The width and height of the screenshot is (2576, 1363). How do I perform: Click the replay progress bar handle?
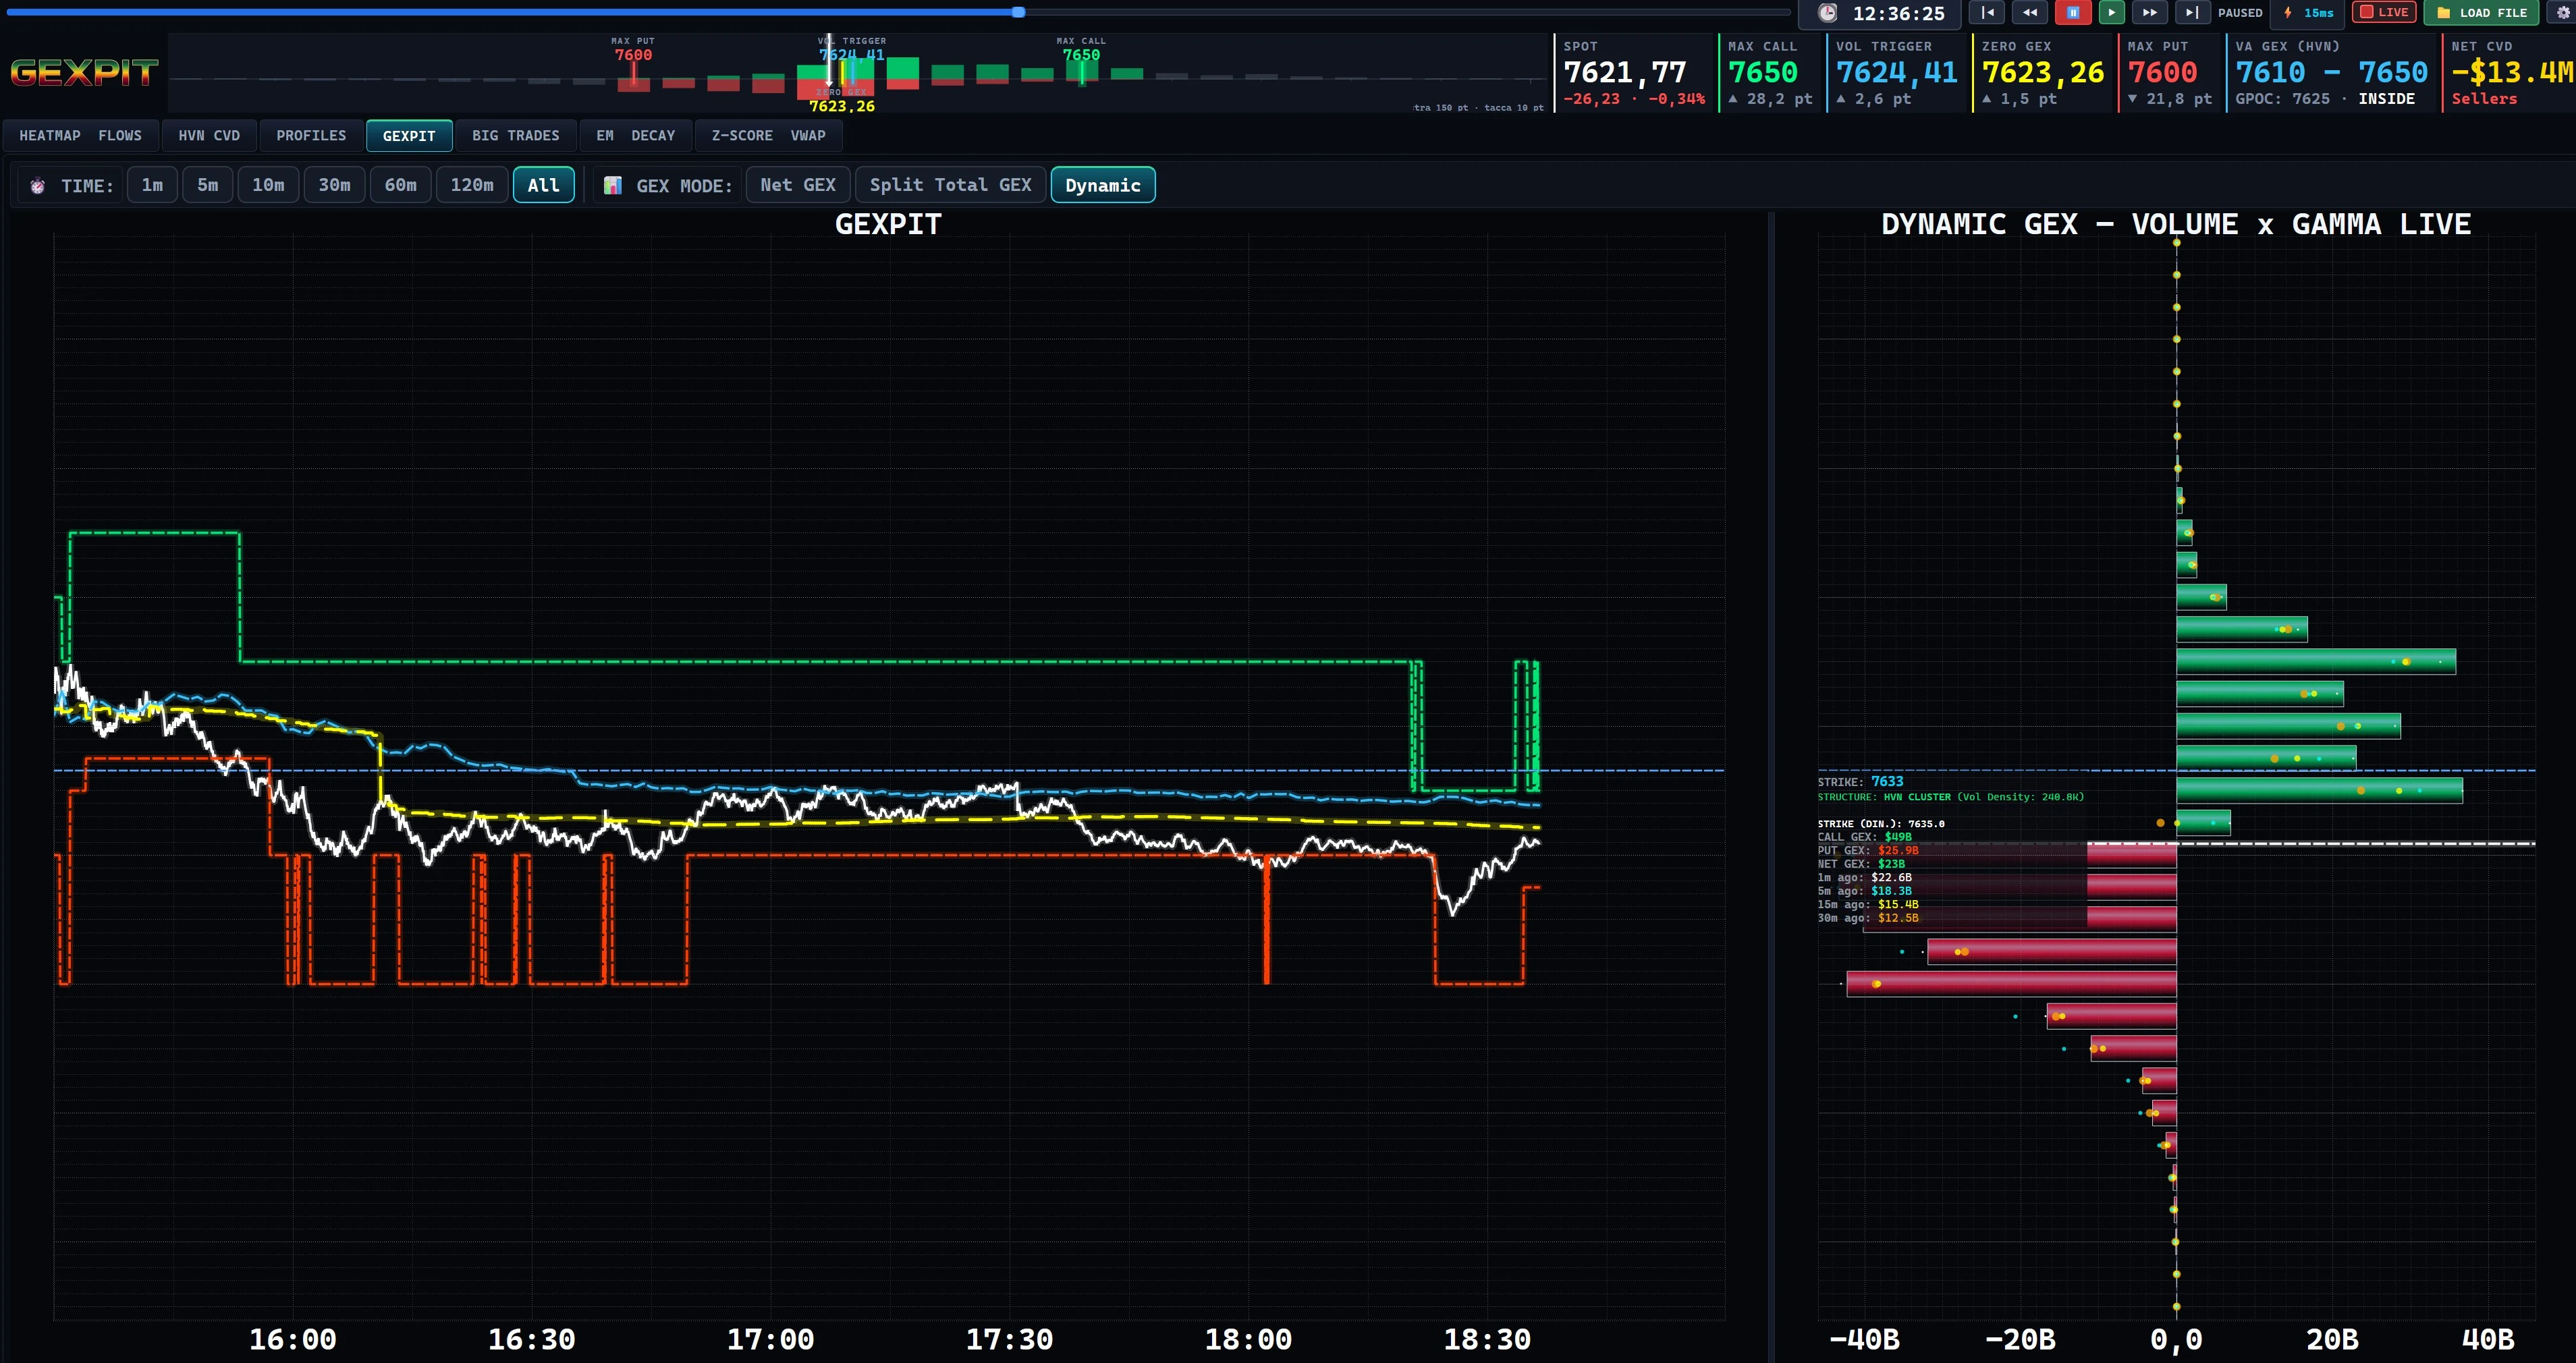(x=1018, y=12)
